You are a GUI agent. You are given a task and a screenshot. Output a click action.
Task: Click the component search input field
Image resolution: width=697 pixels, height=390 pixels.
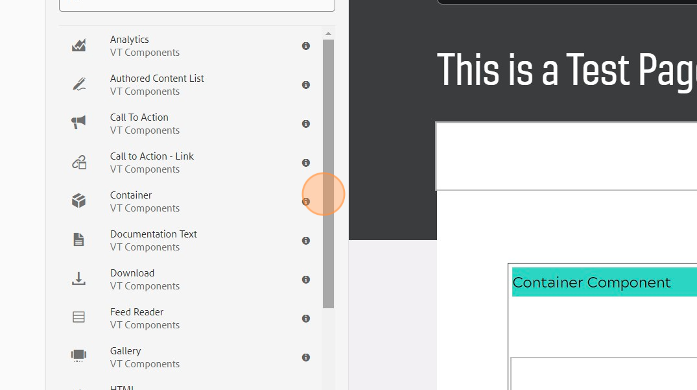tap(197, 5)
